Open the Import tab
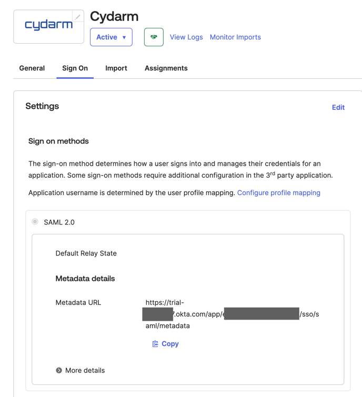The height and width of the screenshot is (397, 362). click(x=116, y=68)
